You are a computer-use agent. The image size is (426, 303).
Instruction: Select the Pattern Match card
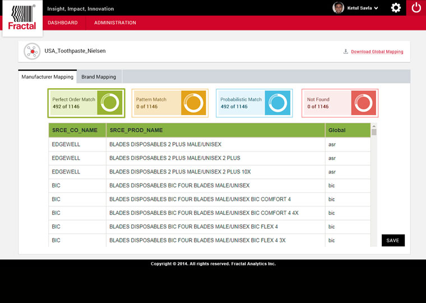click(170, 103)
